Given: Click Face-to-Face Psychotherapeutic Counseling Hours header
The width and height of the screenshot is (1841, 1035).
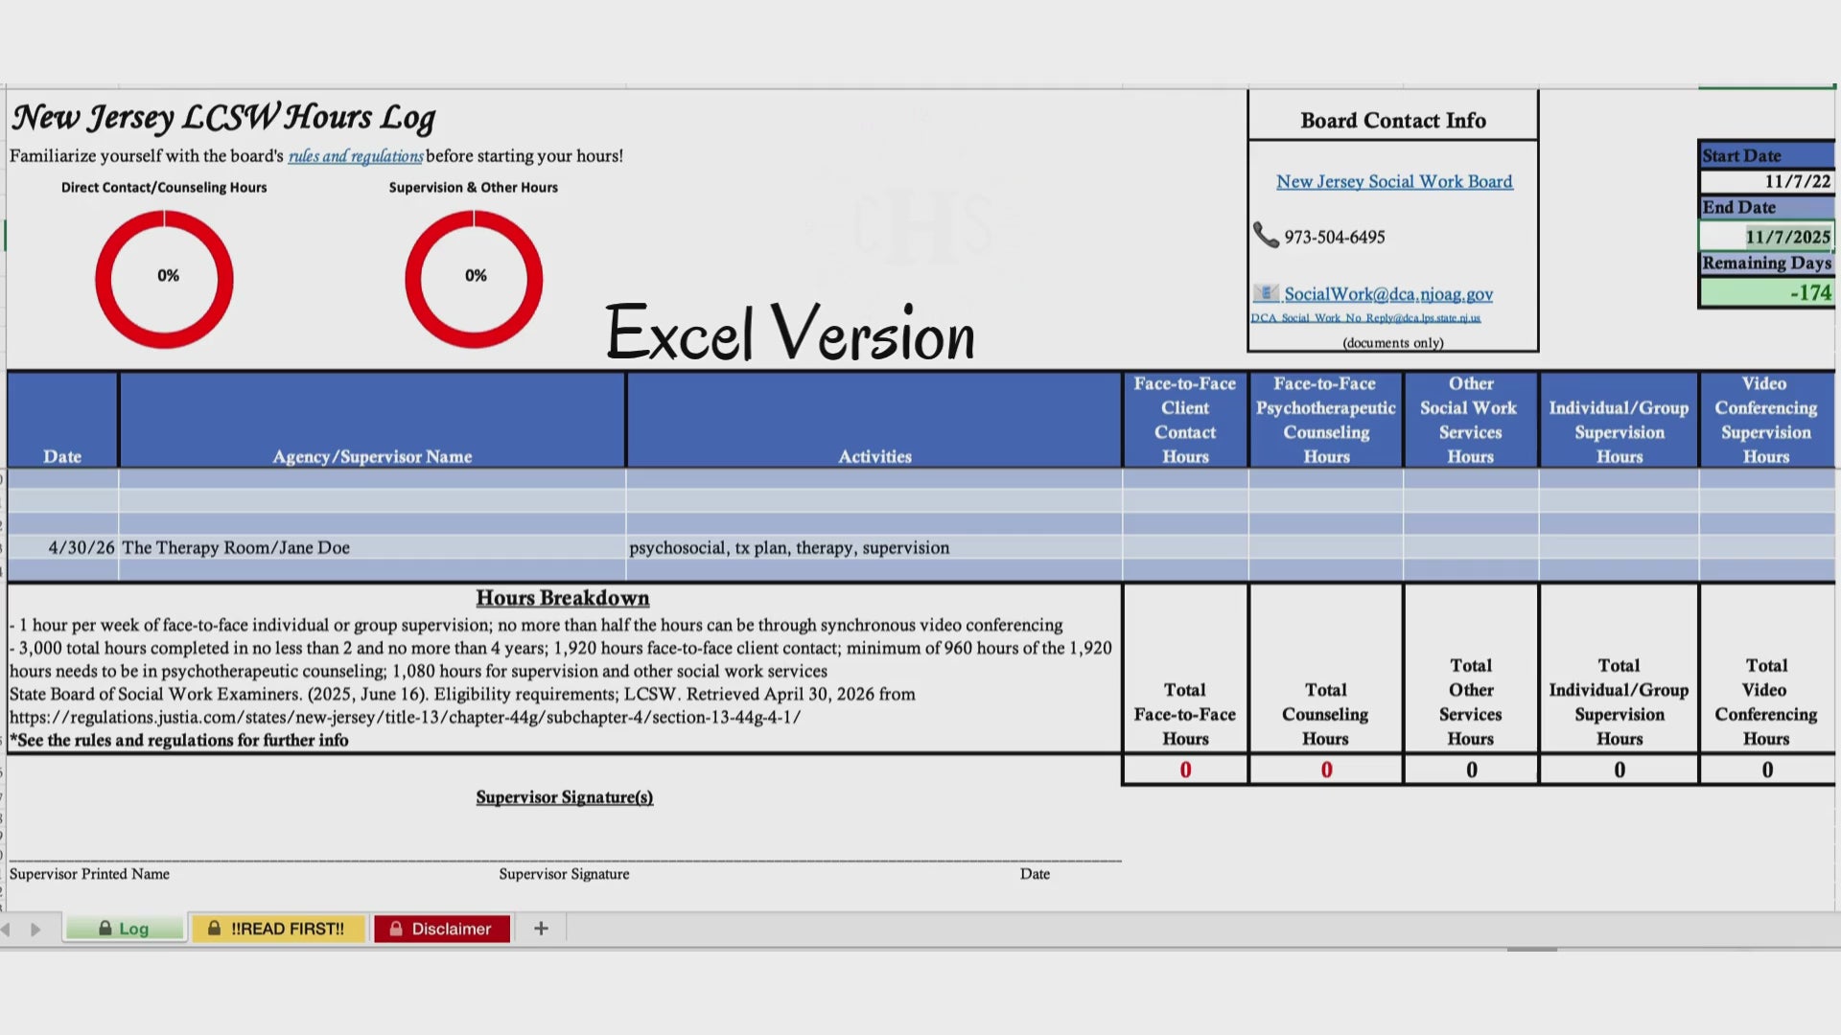Looking at the screenshot, I should click(1326, 420).
